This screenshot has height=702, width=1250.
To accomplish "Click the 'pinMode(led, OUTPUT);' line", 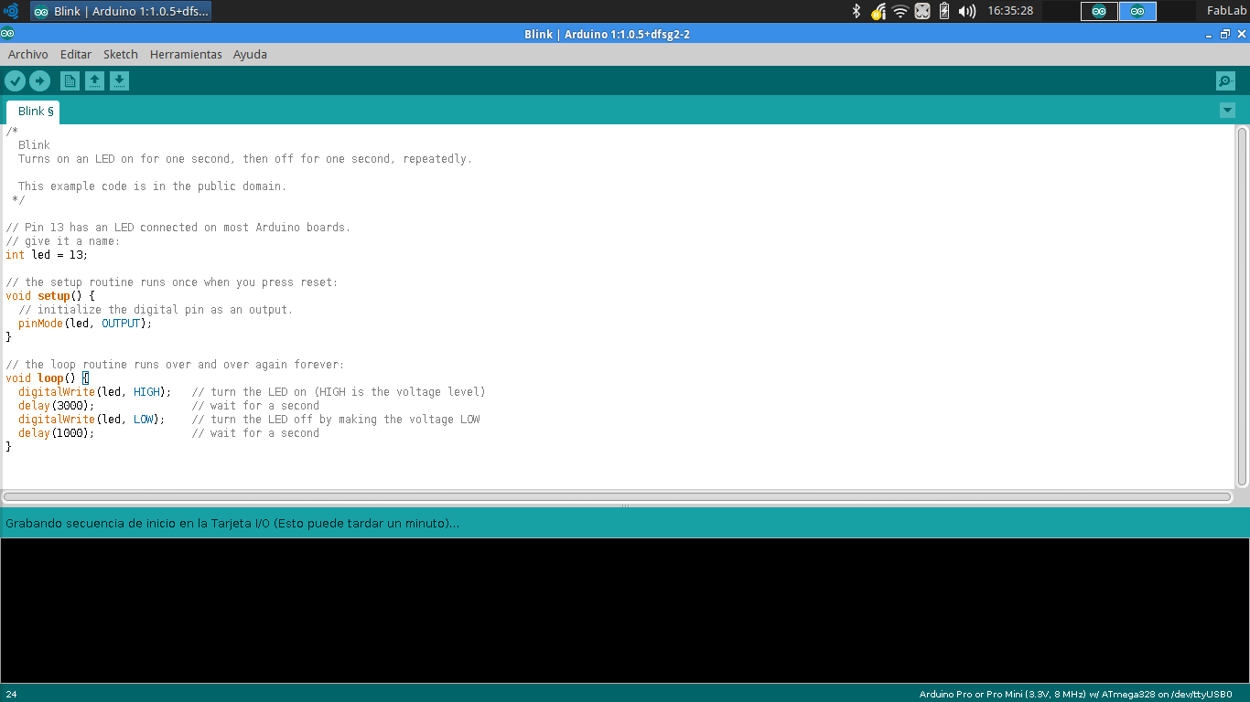I will click(85, 324).
